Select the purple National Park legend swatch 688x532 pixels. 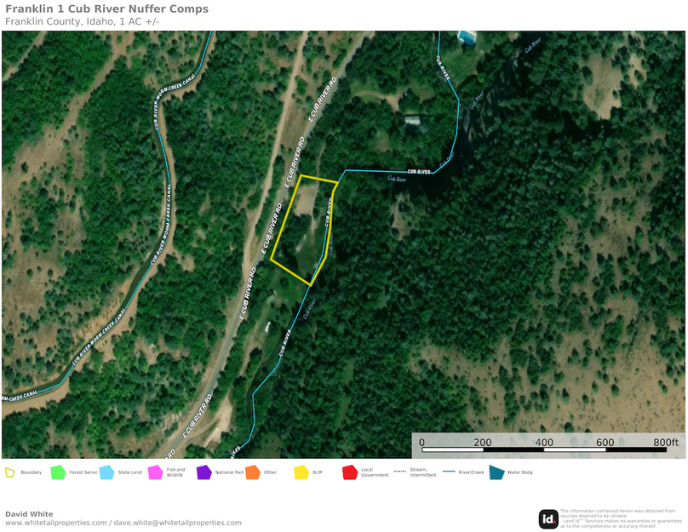click(x=204, y=472)
